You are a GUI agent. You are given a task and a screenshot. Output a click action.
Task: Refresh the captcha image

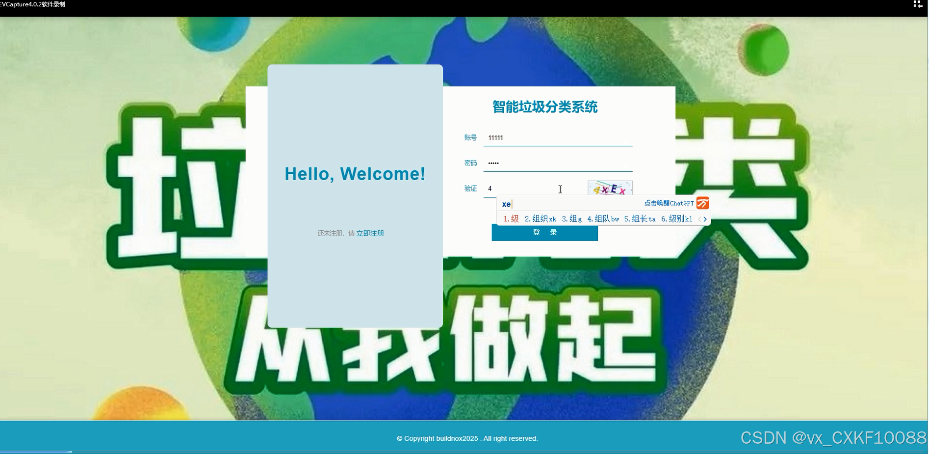pos(610,188)
